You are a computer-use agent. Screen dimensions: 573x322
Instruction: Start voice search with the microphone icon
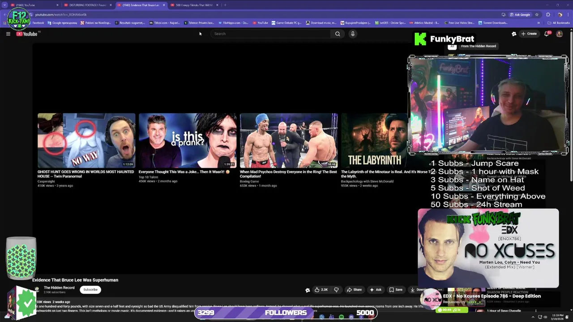[x=353, y=34]
